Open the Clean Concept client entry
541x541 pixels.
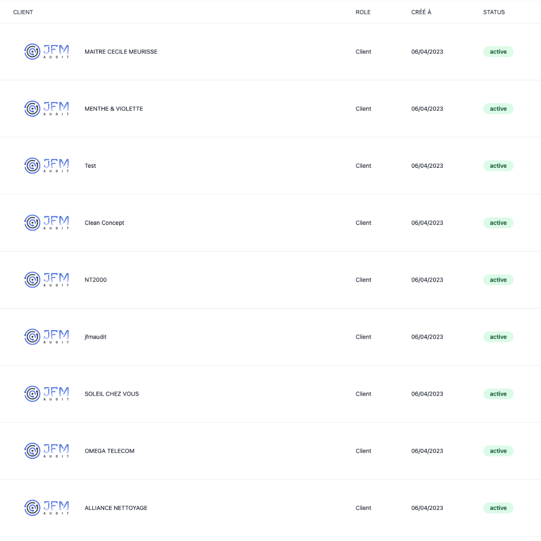(104, 223)
